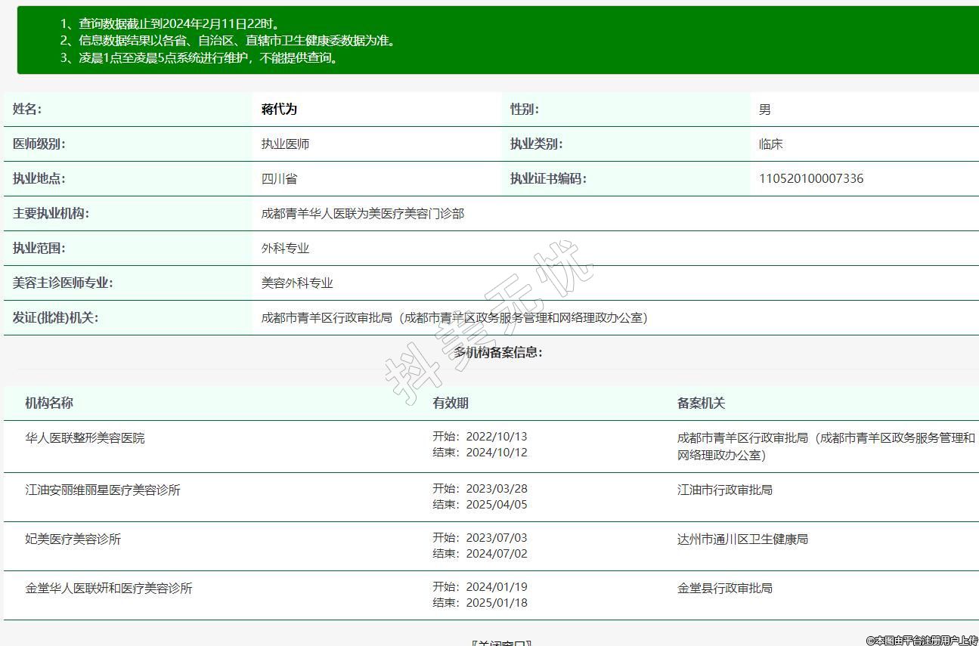
Task: Click the 备案机关 column header
Action: (701, 403)
